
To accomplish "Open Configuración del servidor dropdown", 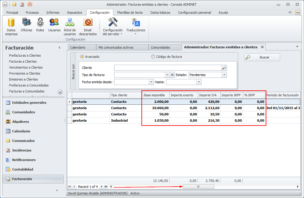I will point(113,27).
